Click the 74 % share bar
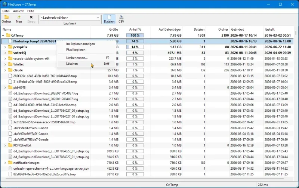The width and height of the screenshot is (299, 188). [x=135, y=41]
